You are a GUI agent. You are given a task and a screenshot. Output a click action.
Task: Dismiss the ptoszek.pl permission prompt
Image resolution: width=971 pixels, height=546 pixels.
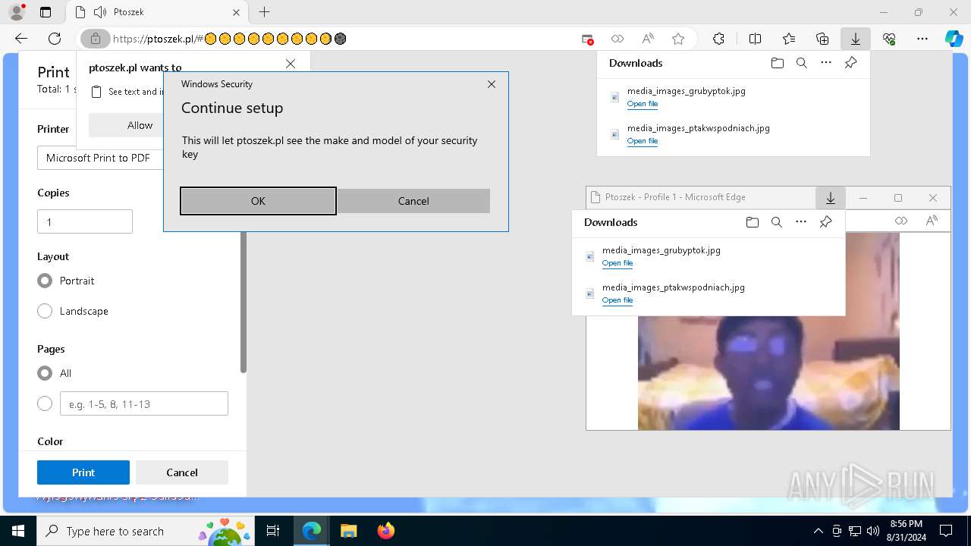coord(291,64)
